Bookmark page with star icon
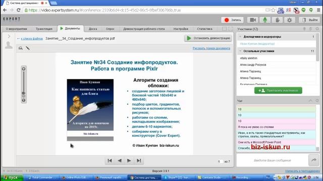 click(x=274, y=10)
